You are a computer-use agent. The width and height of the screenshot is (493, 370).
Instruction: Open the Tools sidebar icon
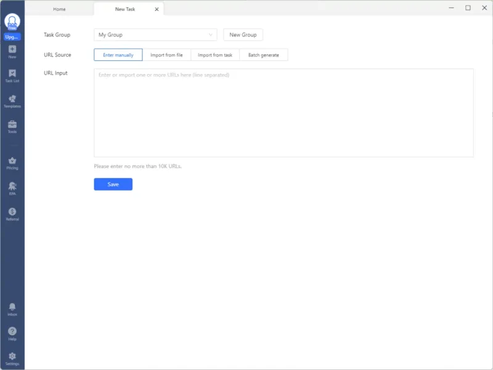(x=12, y=127)
